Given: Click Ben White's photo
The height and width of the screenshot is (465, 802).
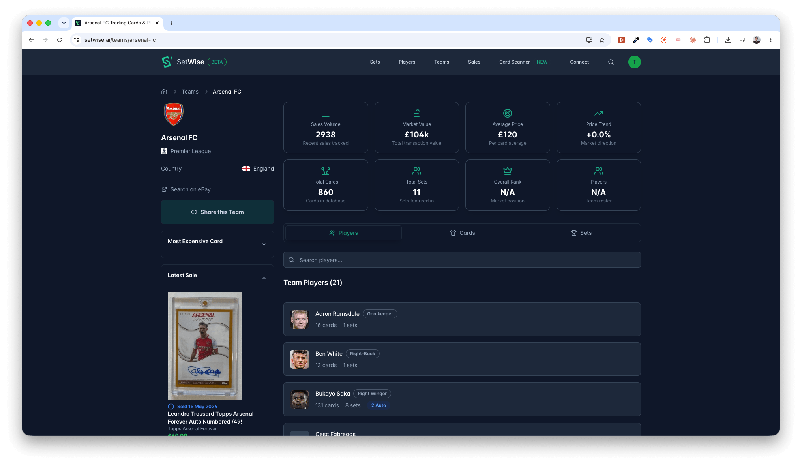Looking at the screenshot, I should 300,359.
